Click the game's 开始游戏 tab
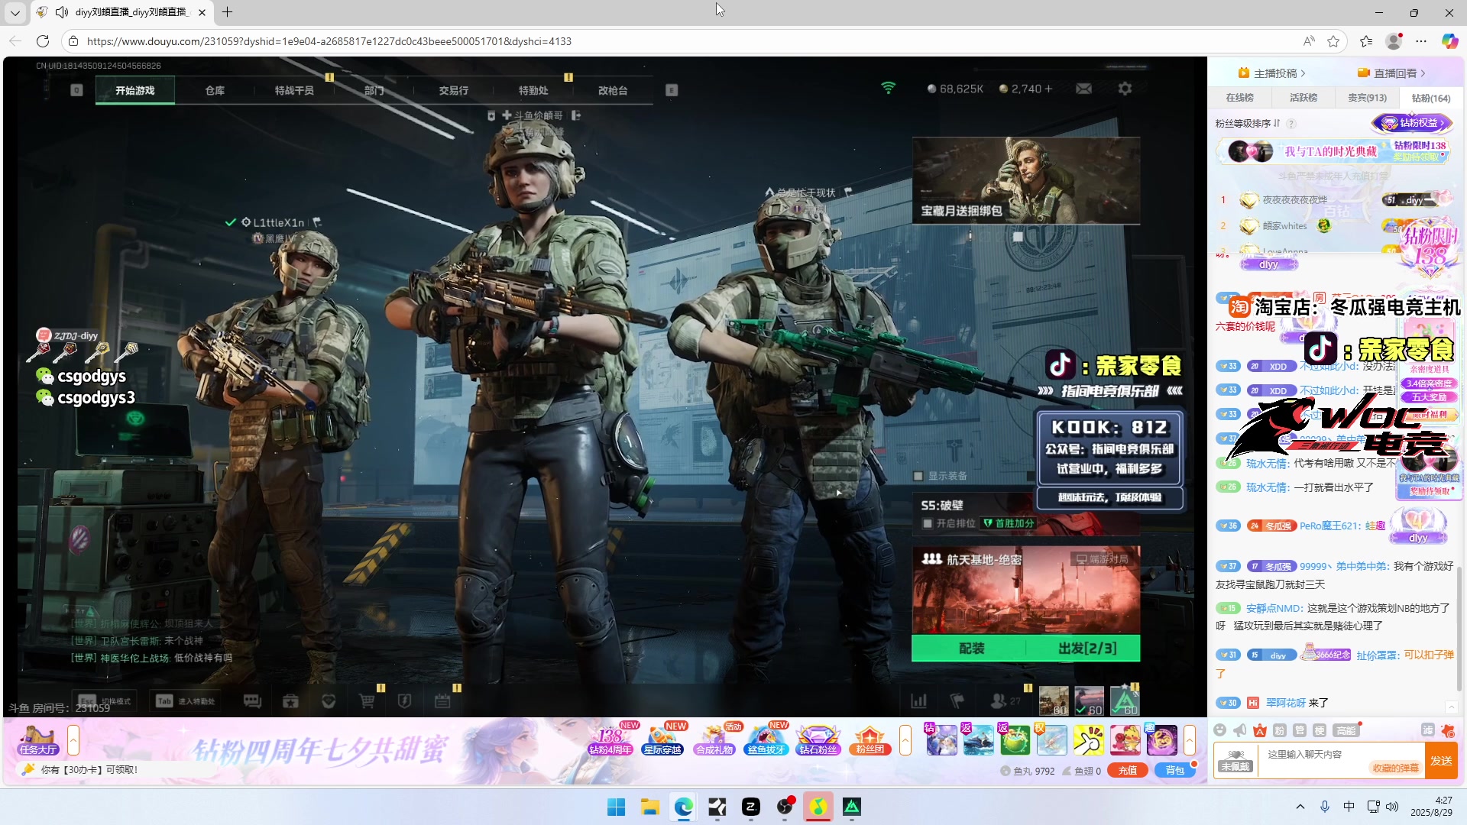 (135, 90)
